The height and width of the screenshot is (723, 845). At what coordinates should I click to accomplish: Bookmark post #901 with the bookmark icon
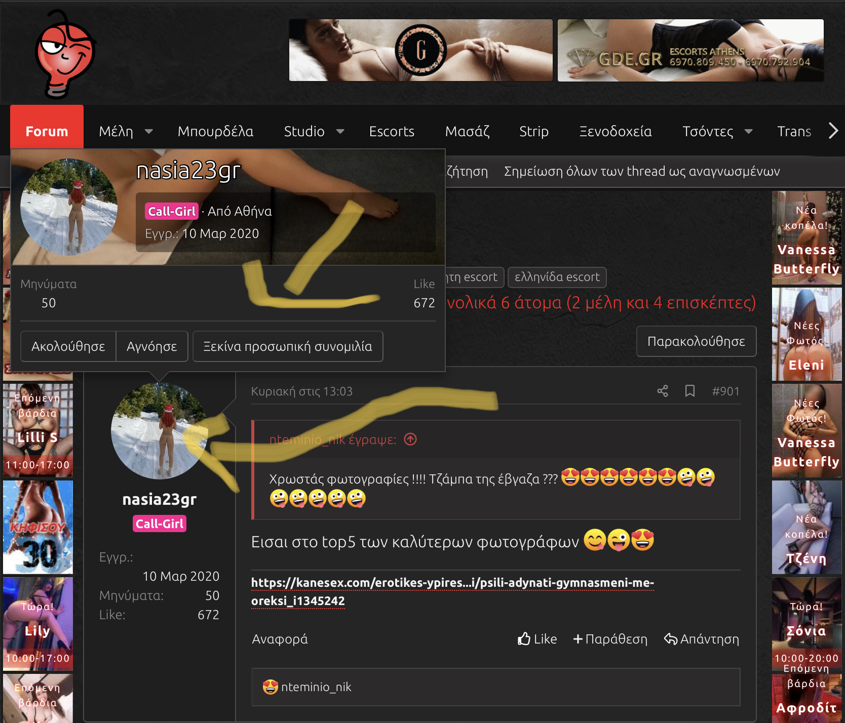689,391
